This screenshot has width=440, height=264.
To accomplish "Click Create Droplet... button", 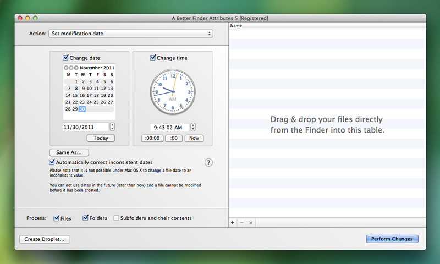I will (45, 239).
